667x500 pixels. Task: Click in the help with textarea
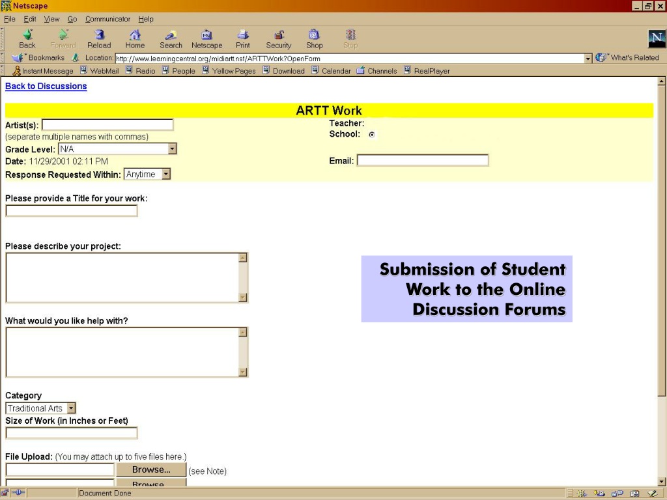[x=122, y=352]
